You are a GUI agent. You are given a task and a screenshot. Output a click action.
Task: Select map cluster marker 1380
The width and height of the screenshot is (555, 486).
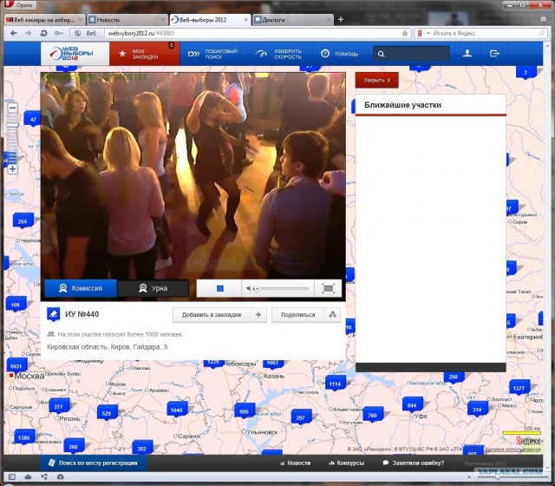point(24,437)
